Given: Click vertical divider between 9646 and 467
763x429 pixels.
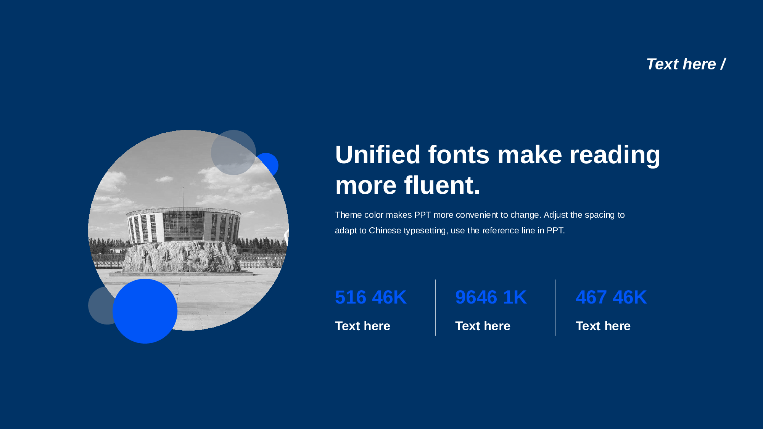Looking at the screenshot, I should [x=556, y=307].
